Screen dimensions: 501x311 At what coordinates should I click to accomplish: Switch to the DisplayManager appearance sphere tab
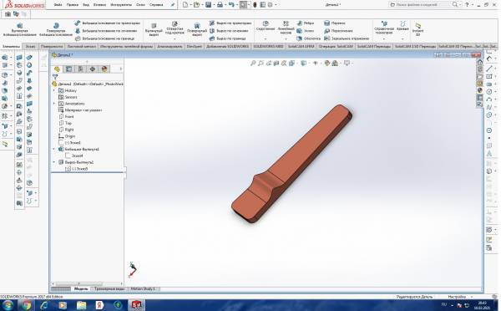pyautogui.click(x=104, y=69)
